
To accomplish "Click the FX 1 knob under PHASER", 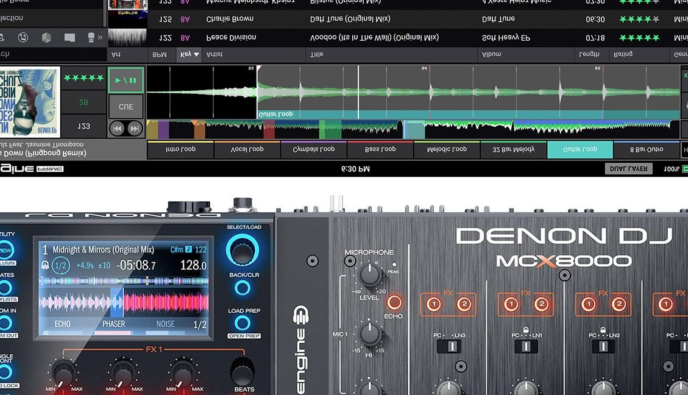I will 124,373.
